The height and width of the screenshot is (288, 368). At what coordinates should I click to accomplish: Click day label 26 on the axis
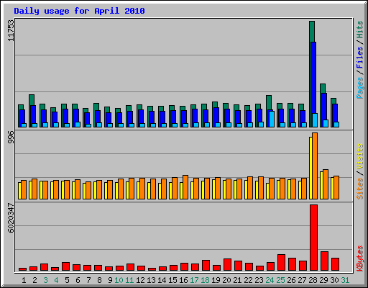[291, 280]
